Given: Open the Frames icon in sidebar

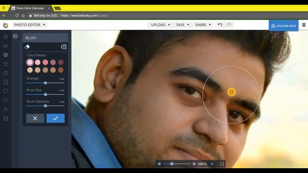Looking at the screenshot, I should point(6,82).
